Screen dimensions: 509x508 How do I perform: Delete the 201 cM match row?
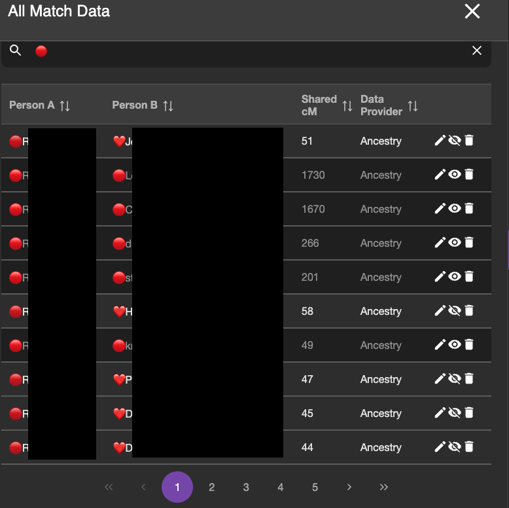(469, 277)
